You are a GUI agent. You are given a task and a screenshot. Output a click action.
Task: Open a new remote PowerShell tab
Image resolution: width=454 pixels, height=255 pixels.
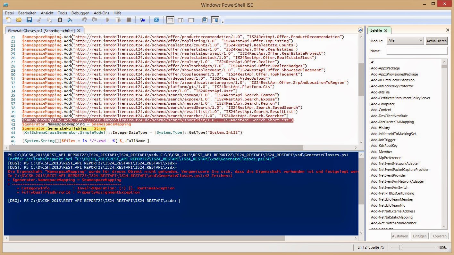[143, 20]
